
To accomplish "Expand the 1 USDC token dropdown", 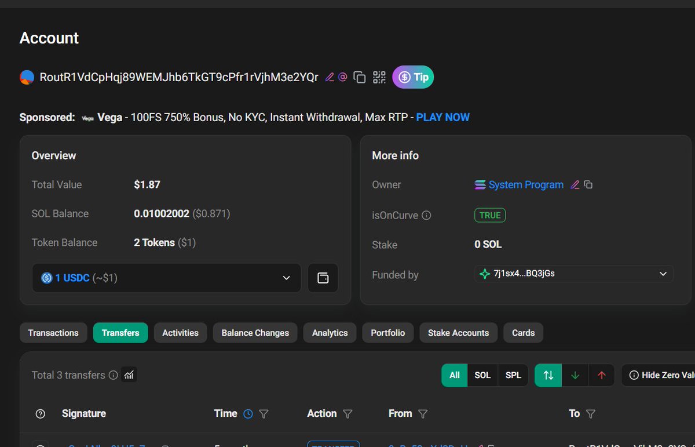I will click(166, 278).
